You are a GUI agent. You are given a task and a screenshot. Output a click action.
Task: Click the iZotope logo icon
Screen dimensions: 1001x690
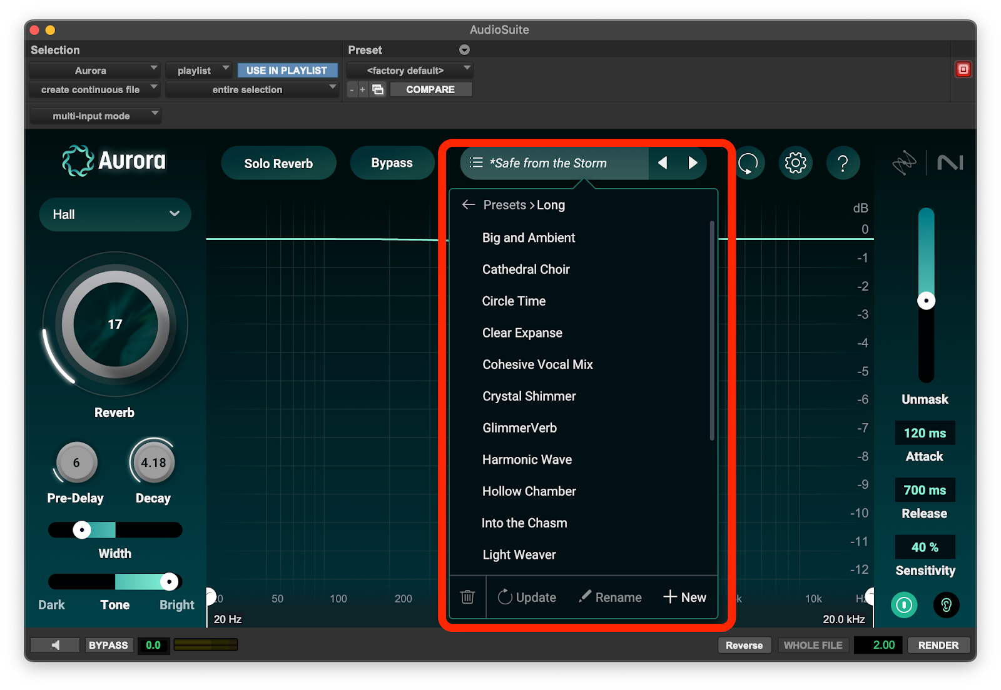pyautogui.click(x=904, y=163)
